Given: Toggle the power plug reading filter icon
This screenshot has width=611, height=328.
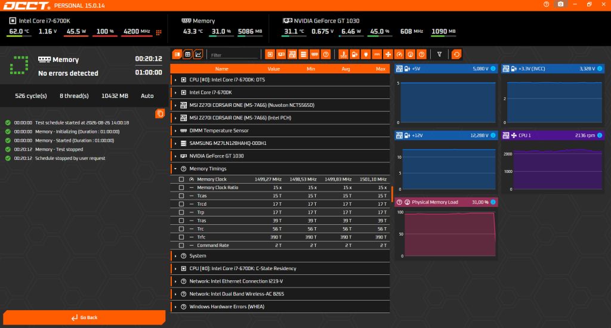Looking at the screenshot, I should click(x=366, y=54).
